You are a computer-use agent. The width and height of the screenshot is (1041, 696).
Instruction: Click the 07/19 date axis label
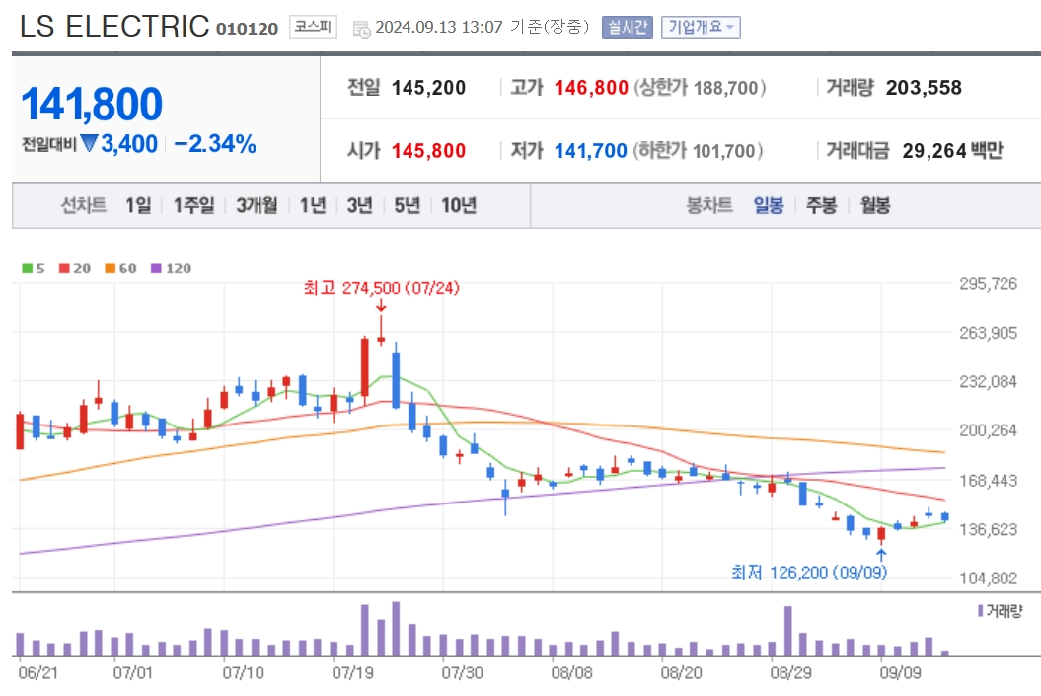point(352,672)
